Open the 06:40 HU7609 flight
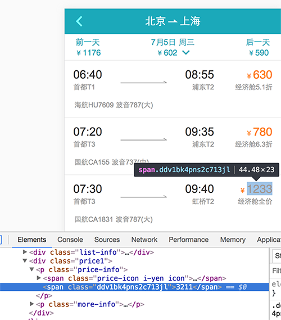281x320 pixels. pyautogui.click(x=173, y=89)
